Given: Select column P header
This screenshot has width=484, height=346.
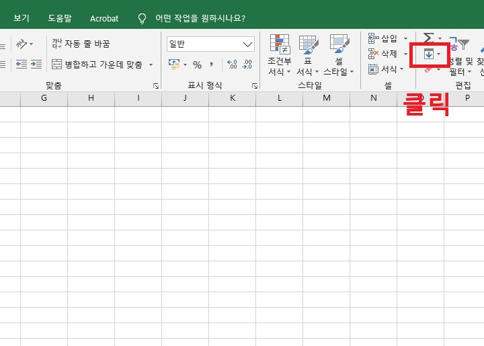Looking at the screenshot, I should point(464,98).
